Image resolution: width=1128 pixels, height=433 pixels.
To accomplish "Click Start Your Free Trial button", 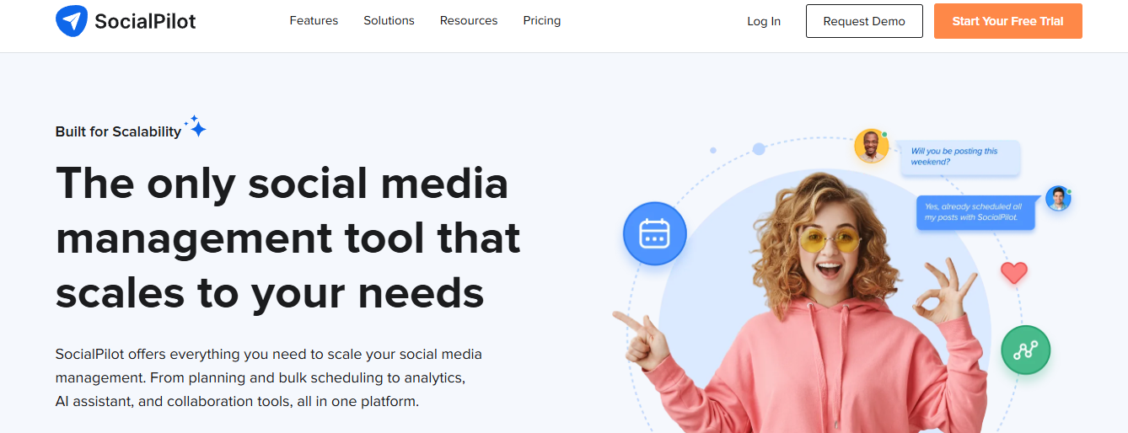I will pos(1007,21).
